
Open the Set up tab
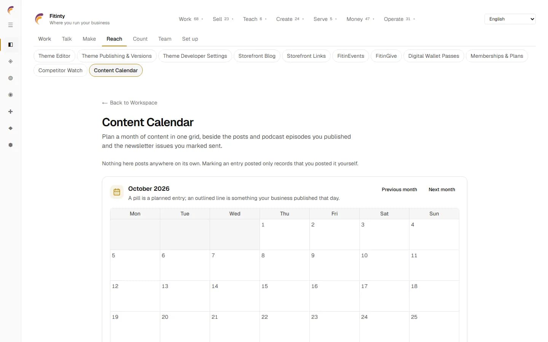(x=190, y=39)
